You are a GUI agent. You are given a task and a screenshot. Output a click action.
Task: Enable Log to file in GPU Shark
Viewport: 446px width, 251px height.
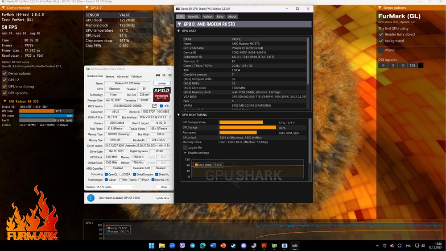tap(185, 147)
